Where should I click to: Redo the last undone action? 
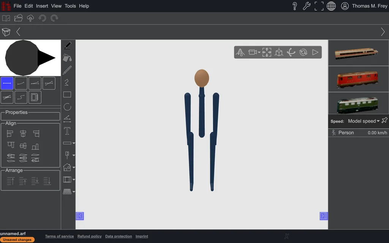click(54, 18)
